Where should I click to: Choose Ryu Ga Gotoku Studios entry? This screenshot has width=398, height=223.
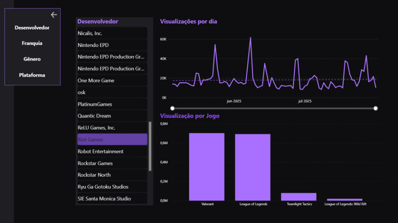pyautogui.click(x=111, y=187)
